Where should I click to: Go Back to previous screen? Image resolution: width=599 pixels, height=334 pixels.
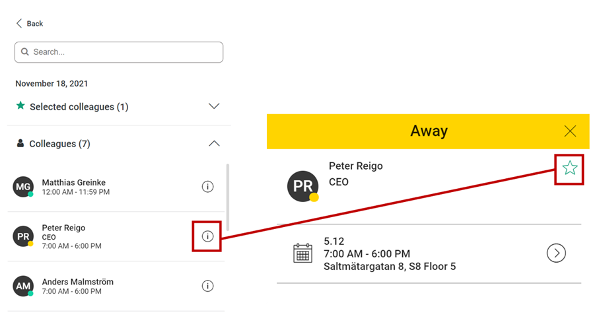coord(30,24)
